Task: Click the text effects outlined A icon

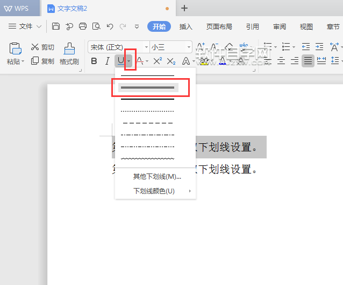Action: (186, 61)
